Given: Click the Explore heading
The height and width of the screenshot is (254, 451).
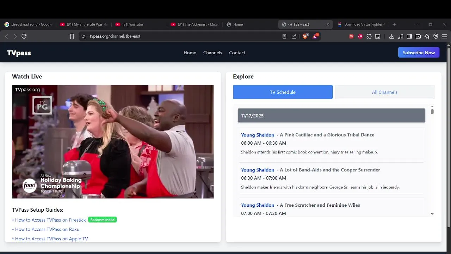Looking at the screenshot, I should point(243,77).
